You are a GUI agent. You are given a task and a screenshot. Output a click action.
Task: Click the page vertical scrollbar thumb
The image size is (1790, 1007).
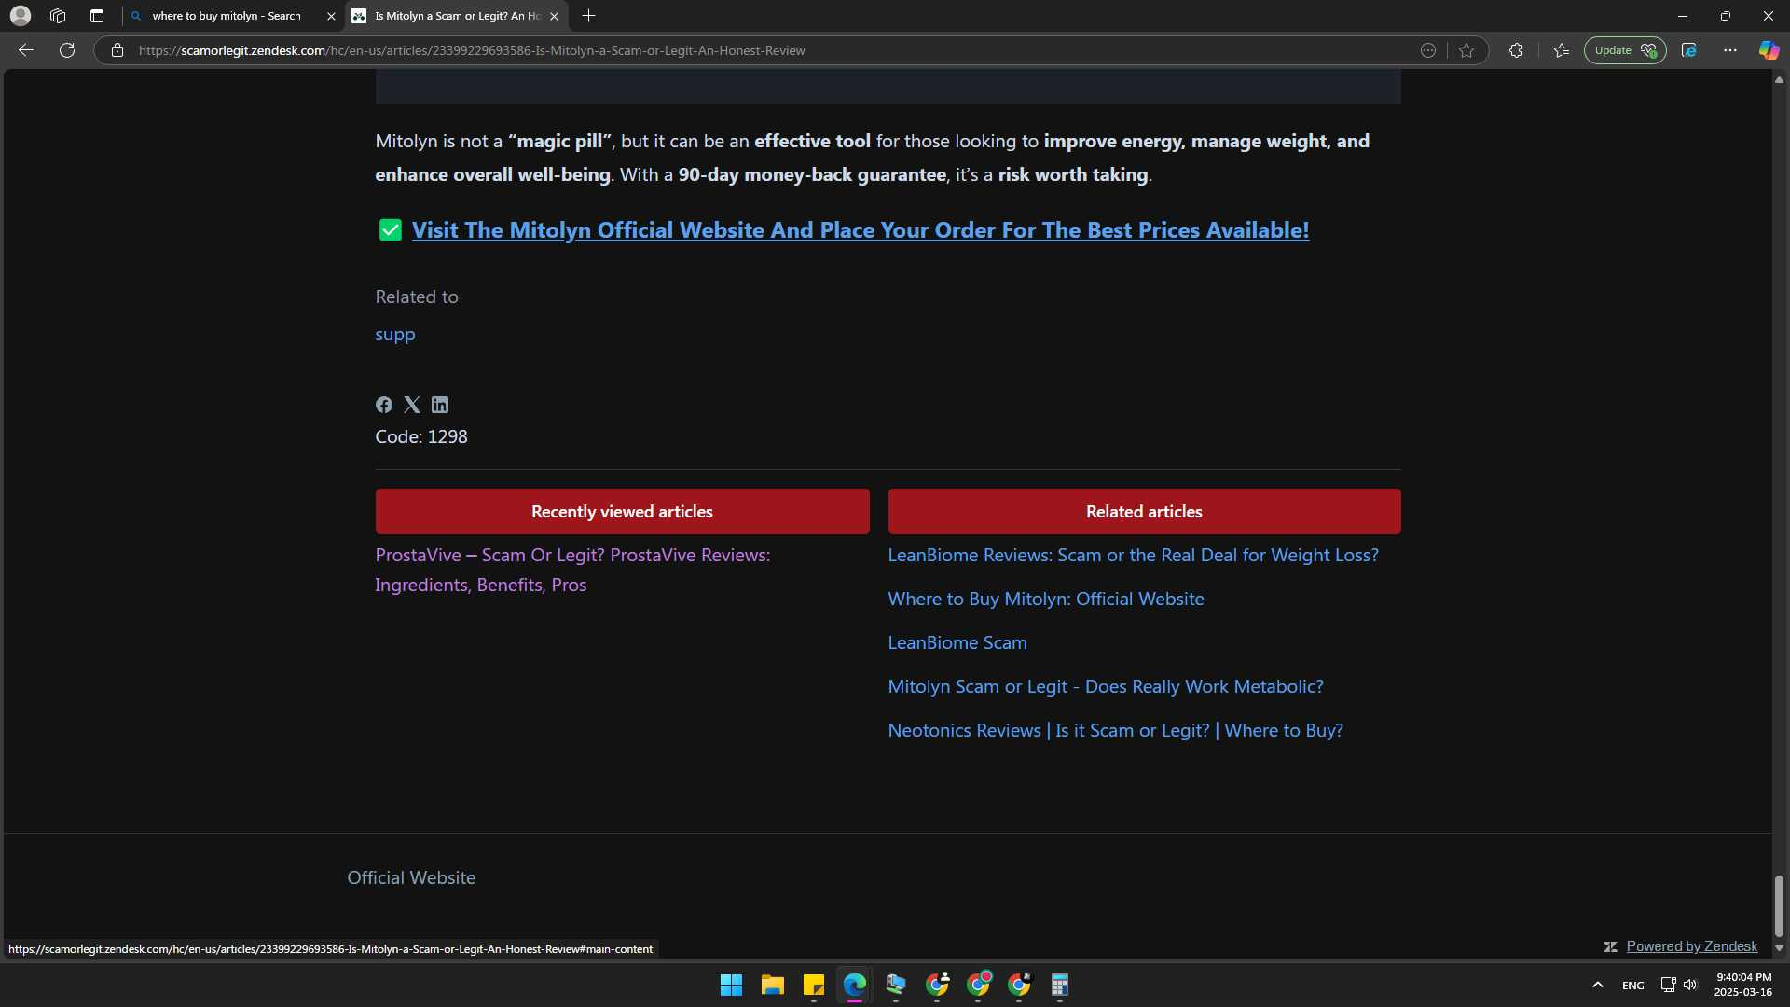[1779, 905]
